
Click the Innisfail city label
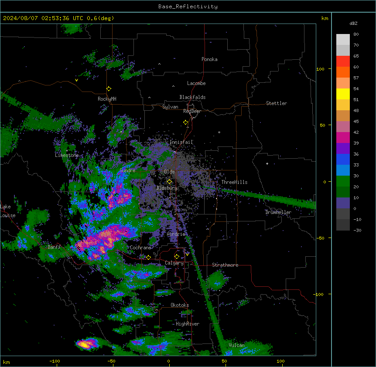click(x=181, y=142)
